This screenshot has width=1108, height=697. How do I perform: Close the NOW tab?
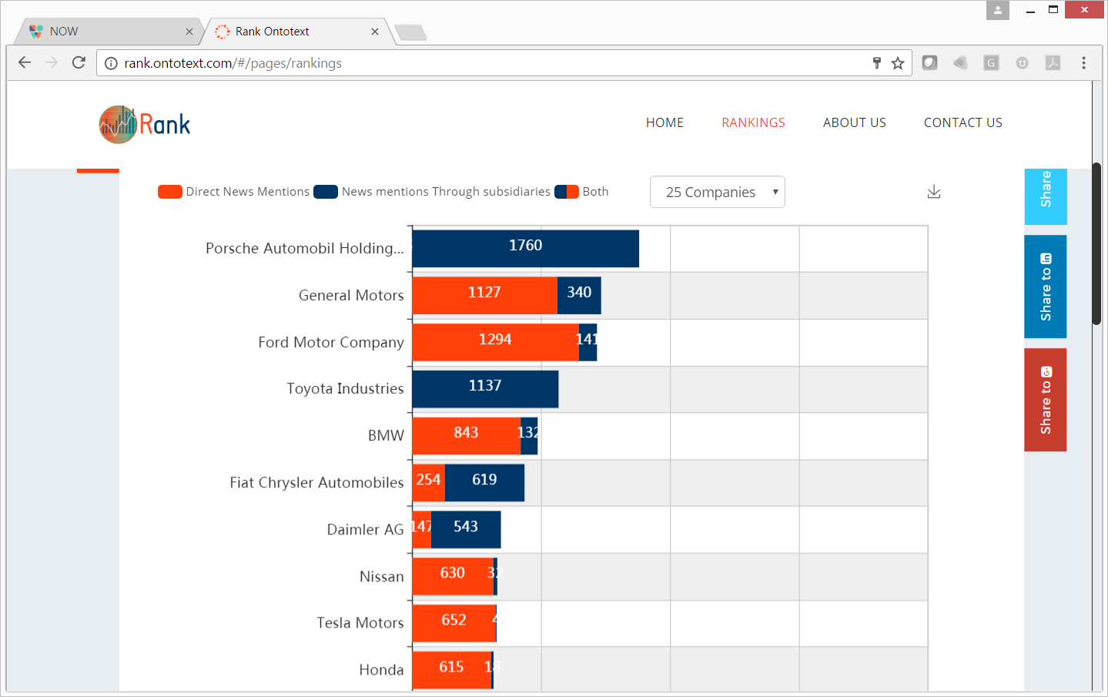tap(189, 32)
